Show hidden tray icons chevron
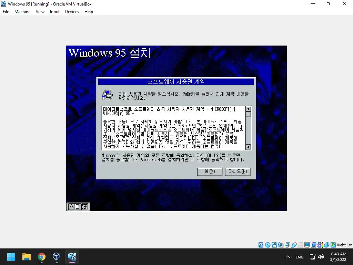 point(288,257)
